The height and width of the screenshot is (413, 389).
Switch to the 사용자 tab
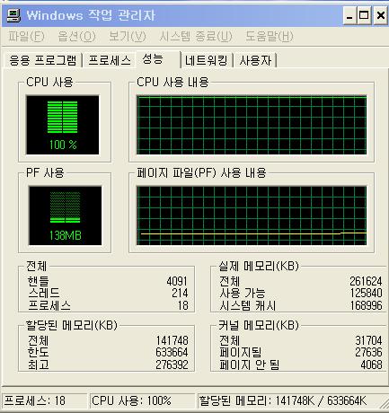pos(255,60)
